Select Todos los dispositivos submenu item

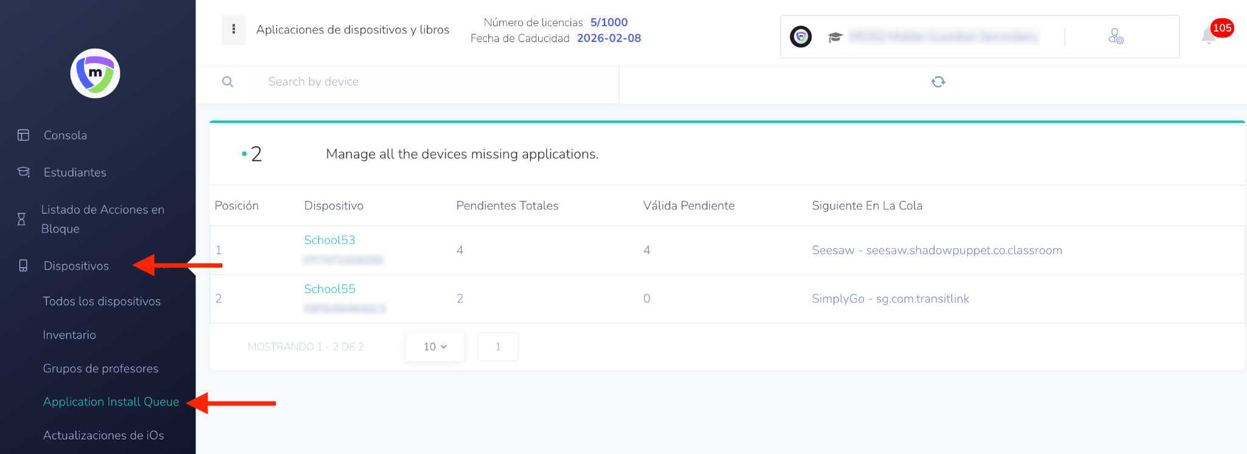102,301
